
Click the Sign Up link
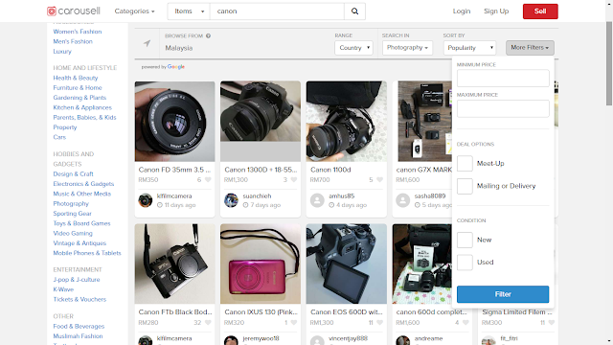click(496, 11)
